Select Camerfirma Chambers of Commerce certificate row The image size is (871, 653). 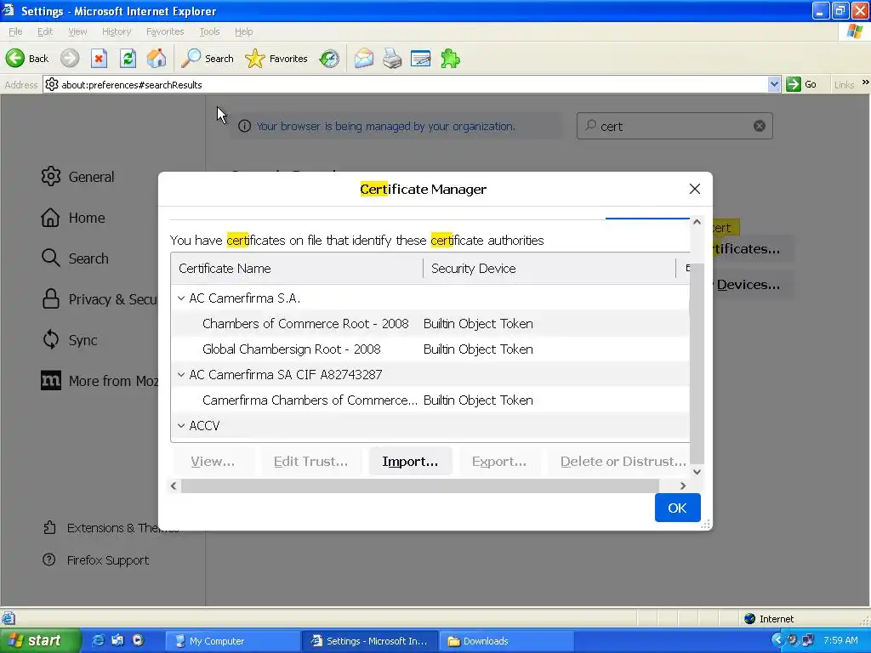click(430, 400)
